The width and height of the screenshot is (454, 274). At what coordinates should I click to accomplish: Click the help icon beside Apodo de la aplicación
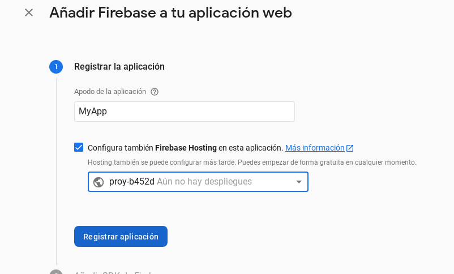tap(155, 92)
